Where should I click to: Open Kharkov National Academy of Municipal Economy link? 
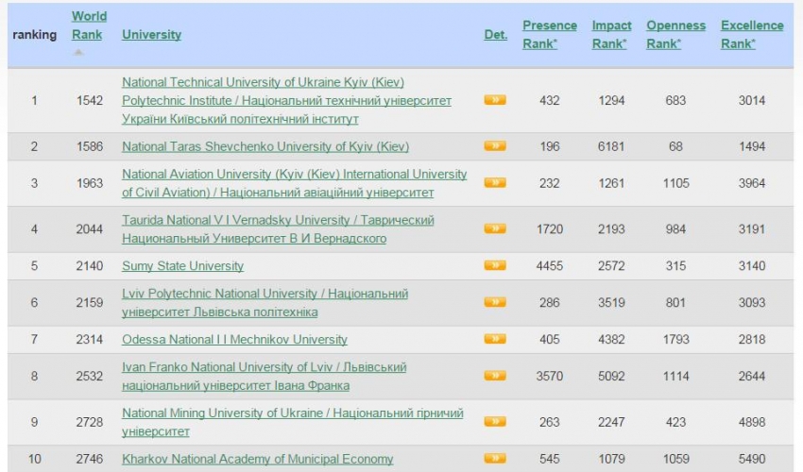click(257, 459)
